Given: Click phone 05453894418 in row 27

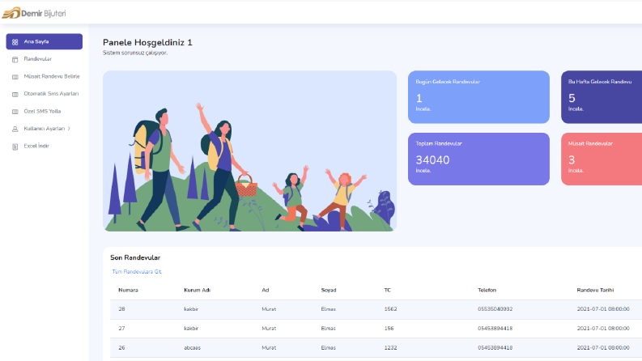Looking at the screenshot, I should coord(495,329).
